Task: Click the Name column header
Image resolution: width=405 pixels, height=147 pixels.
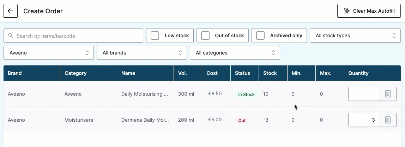Action: 145,73
